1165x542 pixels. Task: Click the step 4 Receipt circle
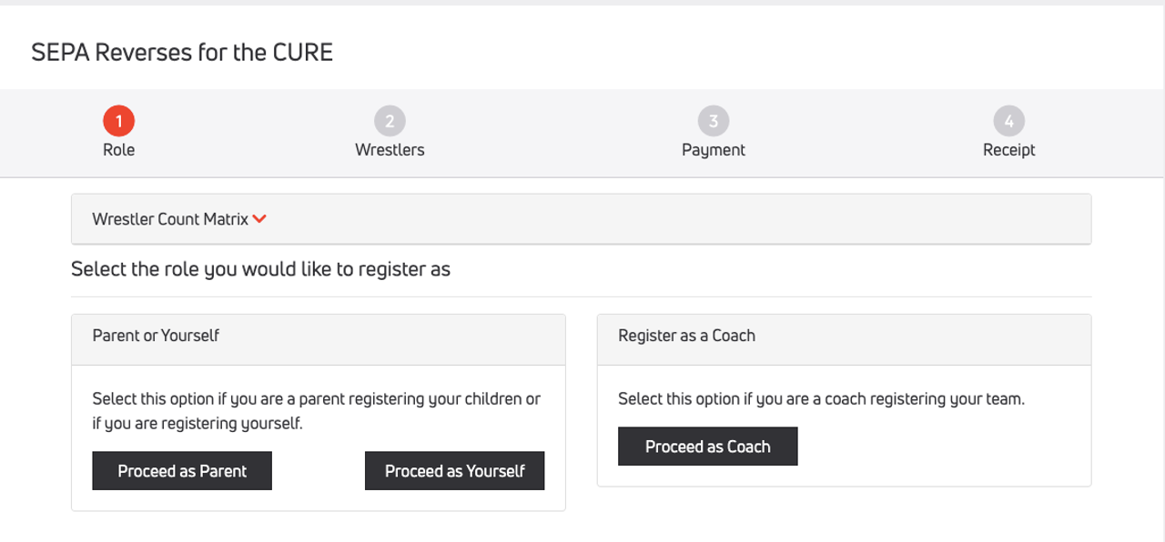click(1008, 120)
